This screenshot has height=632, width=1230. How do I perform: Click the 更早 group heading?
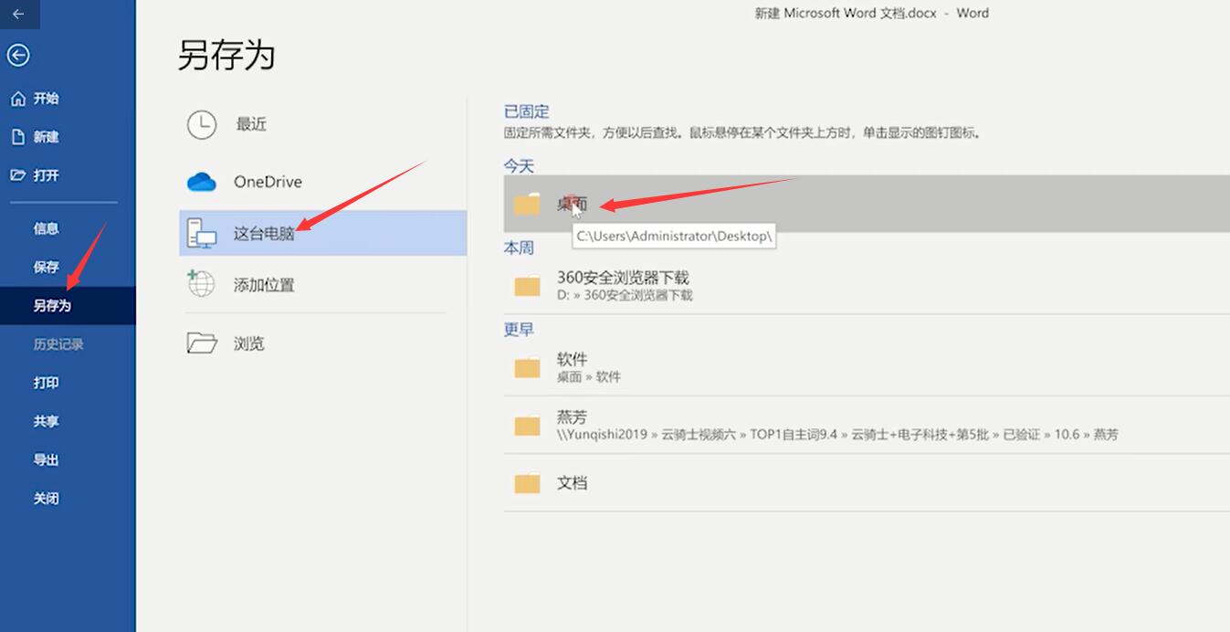pos(519,330)
